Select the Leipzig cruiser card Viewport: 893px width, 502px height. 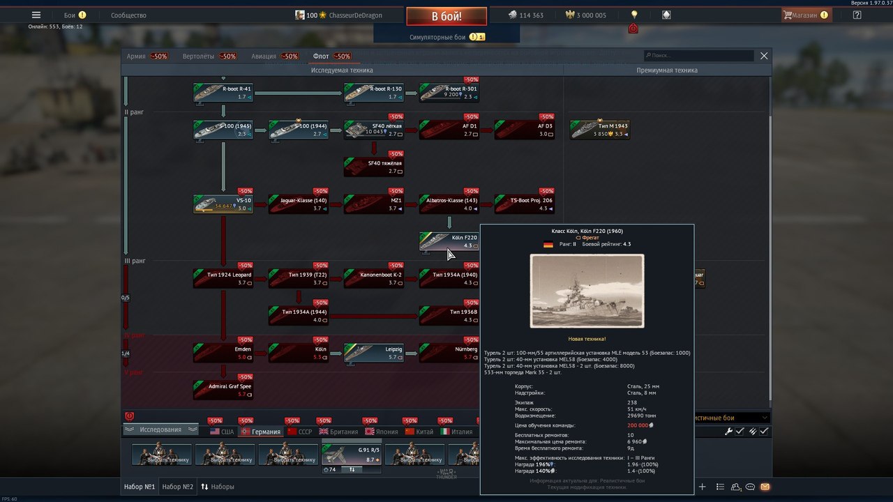click(374, 353)
